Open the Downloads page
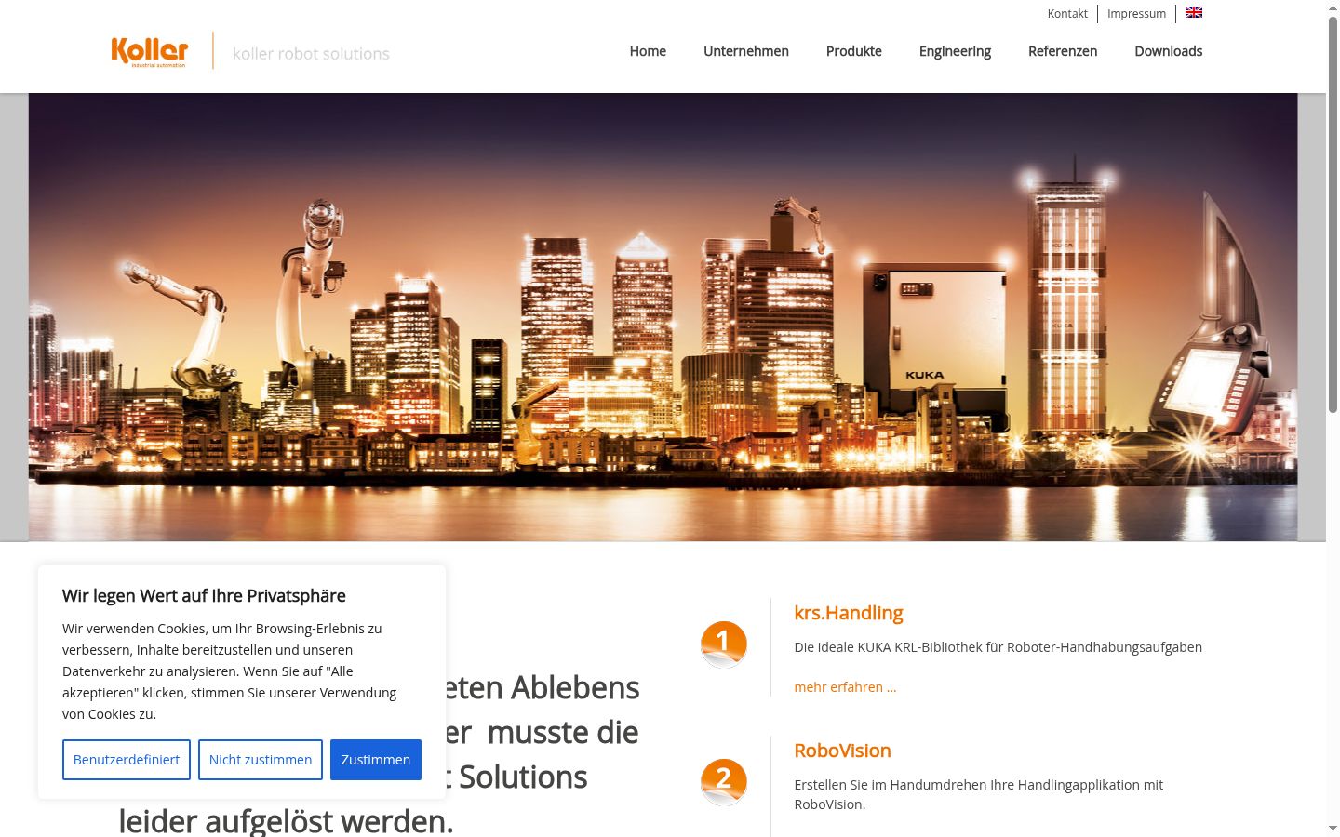The image size is (1340, 837). click(1169, 51)
